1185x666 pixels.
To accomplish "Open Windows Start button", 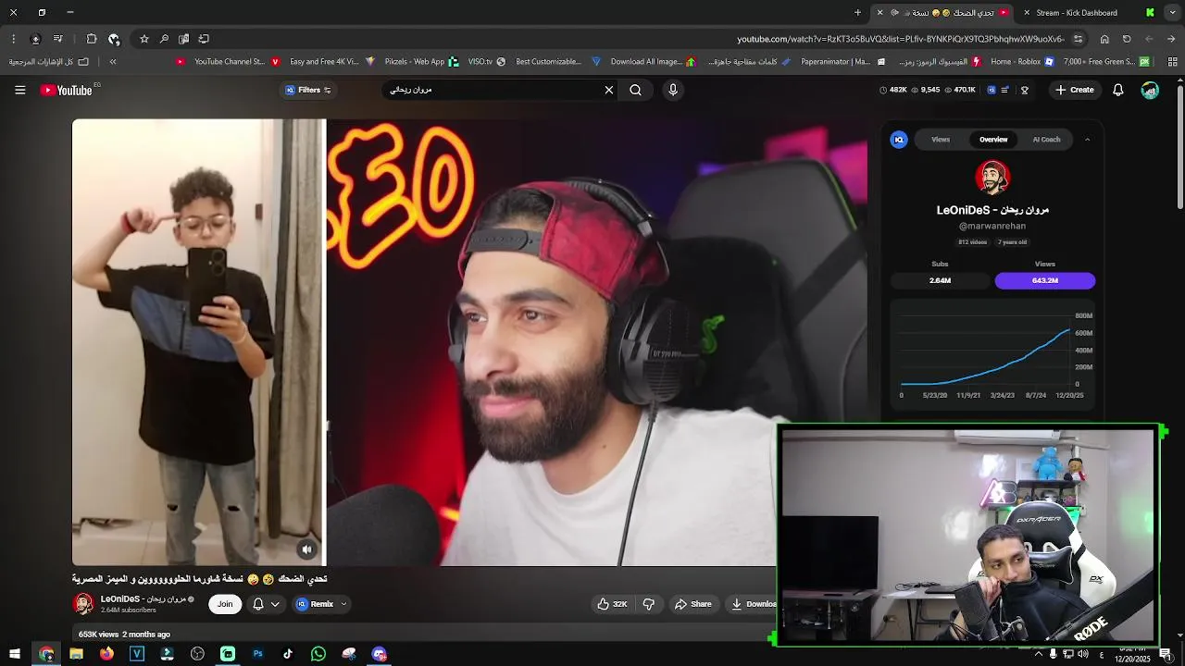I will click(14, 654).
